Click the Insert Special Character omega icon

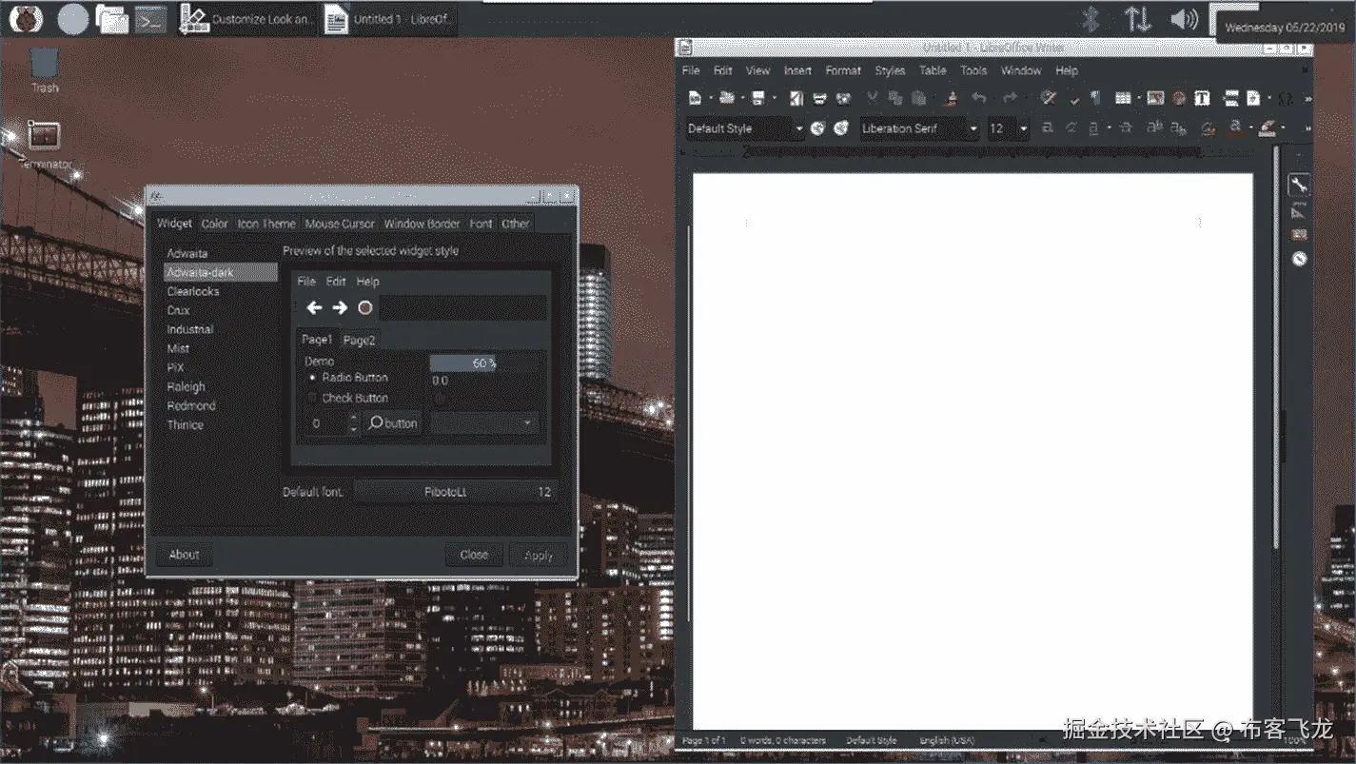[1286, 99]
